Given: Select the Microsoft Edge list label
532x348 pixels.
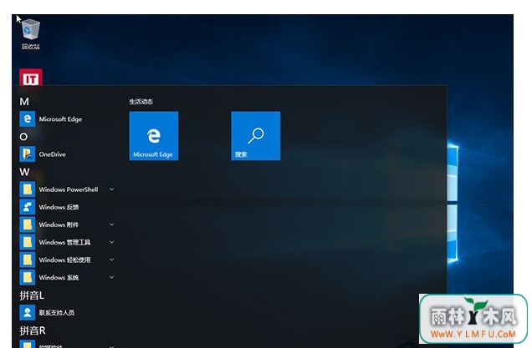Looking at the screenshot, I should point(60,119).
